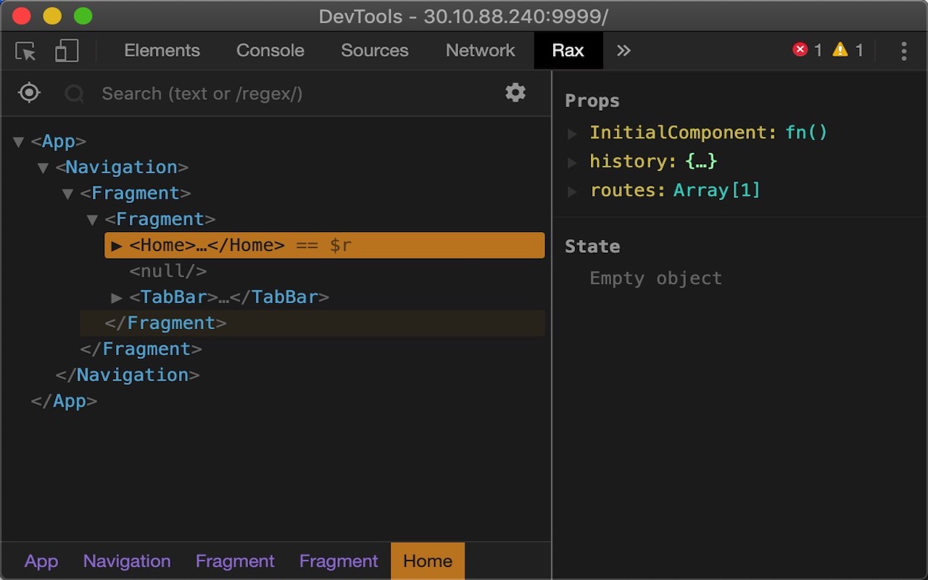928x580 pixels.
Task: Expand the routes prop Array
Action: click(x=572, y=191)
